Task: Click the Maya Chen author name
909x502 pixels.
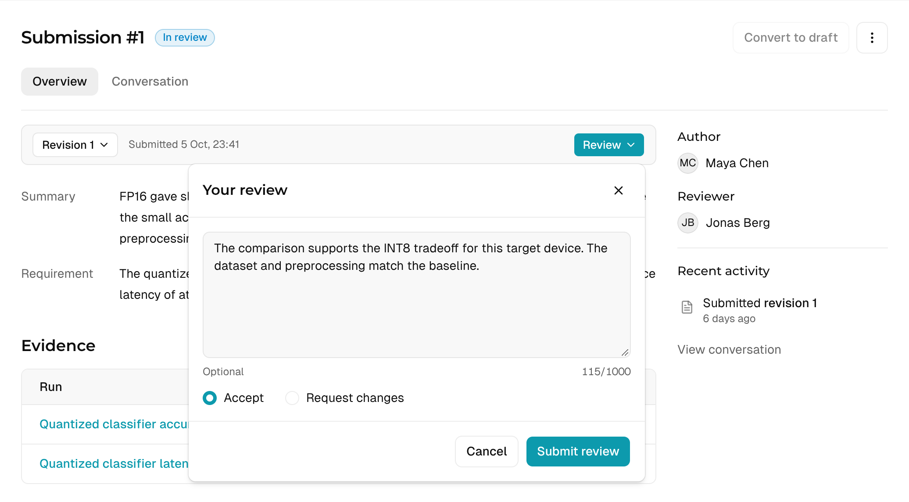Action: click(737, 163)
